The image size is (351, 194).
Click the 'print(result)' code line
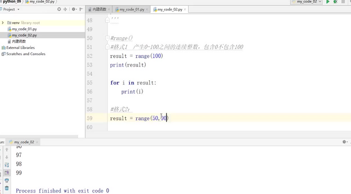(128, 65)
